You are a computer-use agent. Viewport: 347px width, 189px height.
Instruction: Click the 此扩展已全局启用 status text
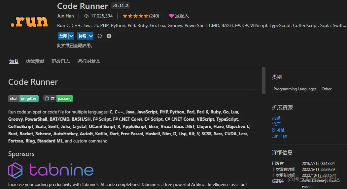point(75,46)
